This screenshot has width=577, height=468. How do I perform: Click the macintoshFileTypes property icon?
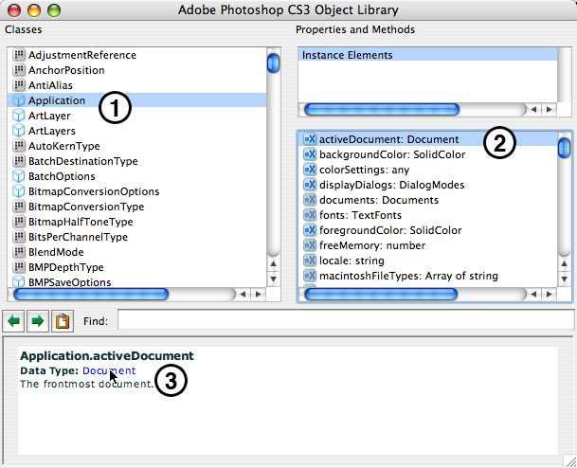pos(310,276)
